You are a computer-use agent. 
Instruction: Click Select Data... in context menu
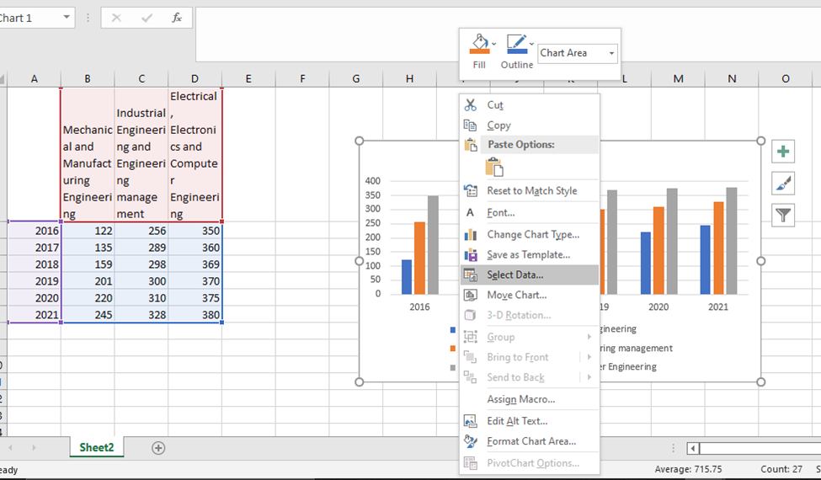coord(530,275)
